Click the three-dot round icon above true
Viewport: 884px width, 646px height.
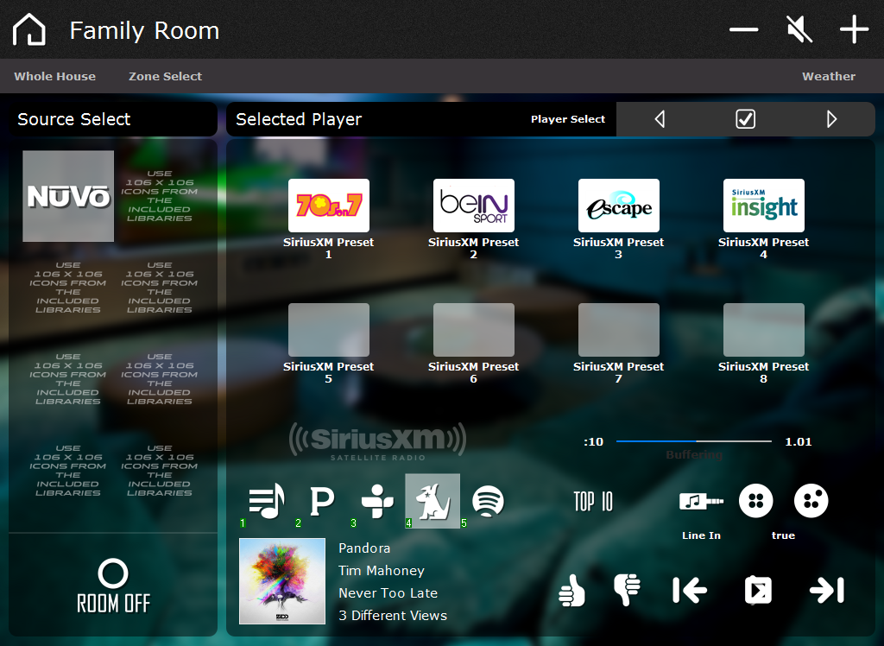[811, 500]
